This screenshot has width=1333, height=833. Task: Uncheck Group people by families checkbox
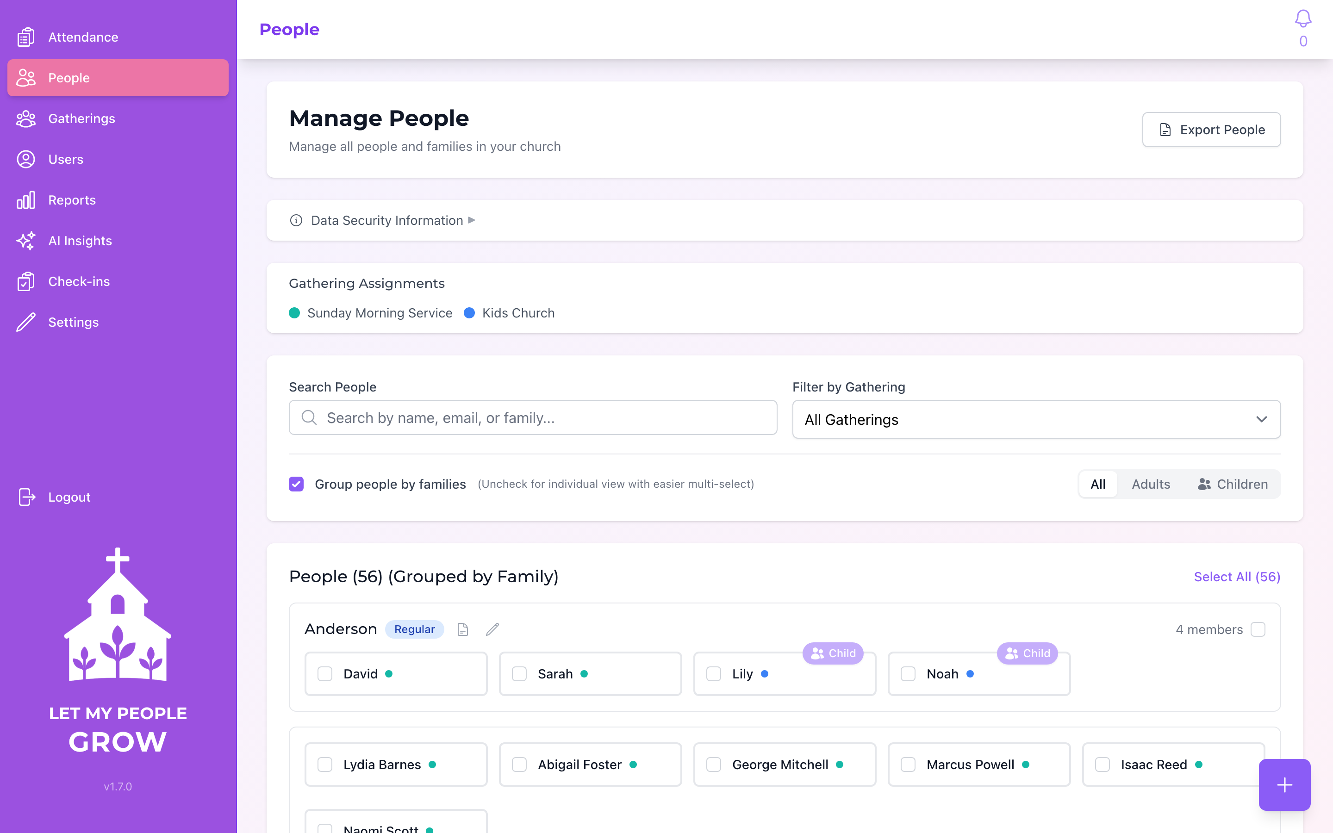[x=296, y=484]
